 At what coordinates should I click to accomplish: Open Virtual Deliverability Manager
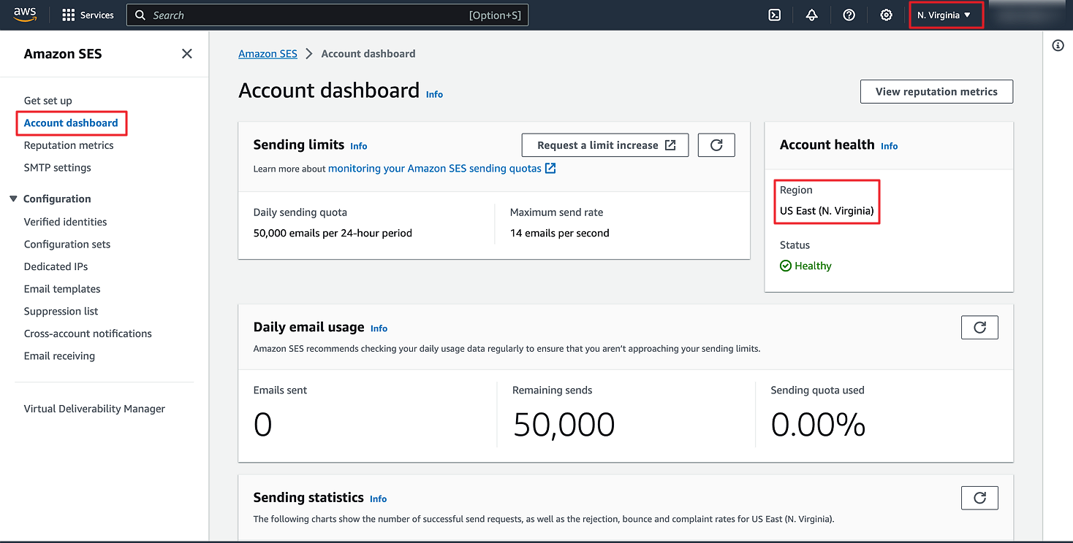click(x=94, y=409)
